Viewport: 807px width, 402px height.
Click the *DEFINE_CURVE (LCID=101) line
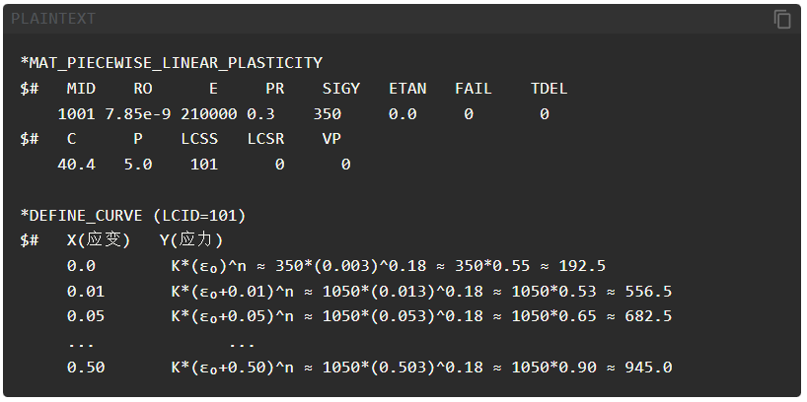[x=133, y=216]
